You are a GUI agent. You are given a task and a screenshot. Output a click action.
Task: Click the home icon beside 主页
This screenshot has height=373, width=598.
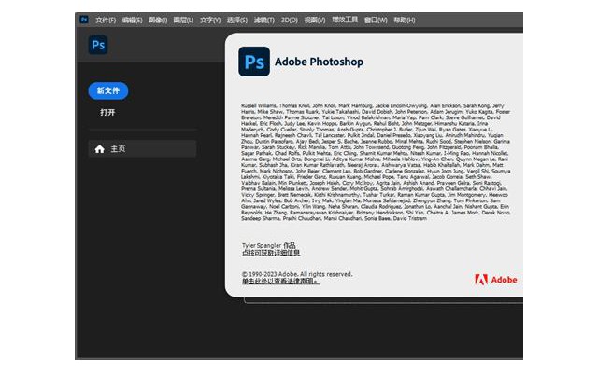(x=100, y=149)
